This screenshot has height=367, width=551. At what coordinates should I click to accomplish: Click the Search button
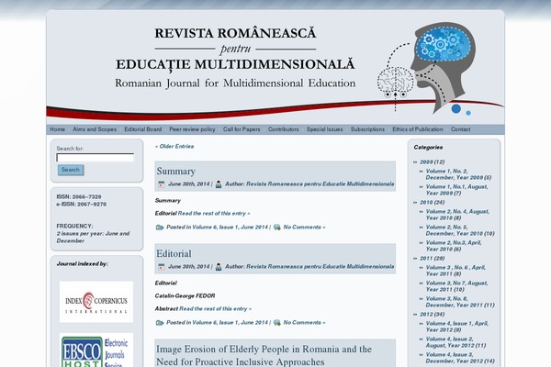click(71, 170)
